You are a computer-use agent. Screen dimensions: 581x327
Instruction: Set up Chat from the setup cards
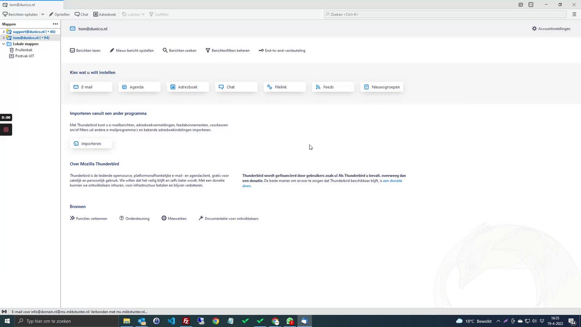tap(236, 87)
